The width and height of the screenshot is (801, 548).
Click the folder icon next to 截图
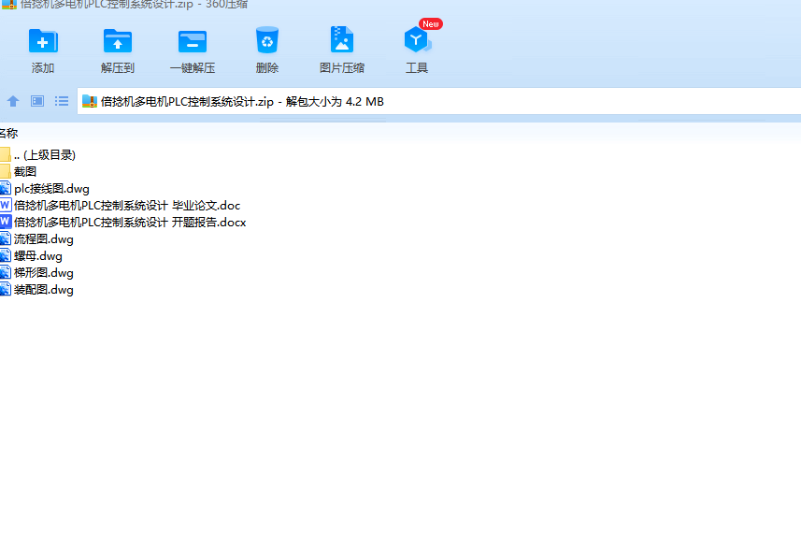(x=5, y=171)
